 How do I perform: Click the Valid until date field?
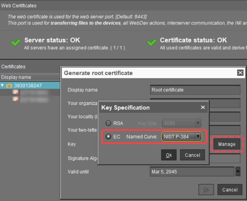pyautogui.click(x=192, y=172)
